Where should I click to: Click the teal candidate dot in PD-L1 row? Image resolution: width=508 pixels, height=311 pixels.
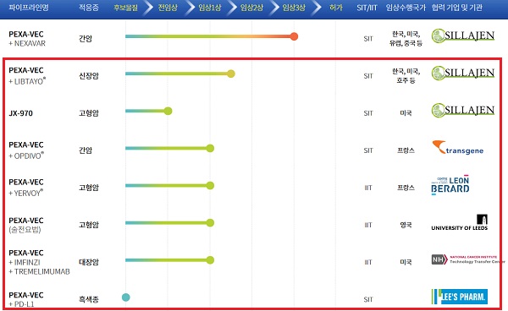126,297
